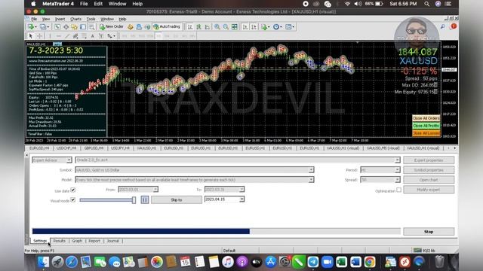Image resolution: width=483 pixels, height=271 pixels.
Task: Select the trendline drawing tool
Action: [x=67, y=36]
